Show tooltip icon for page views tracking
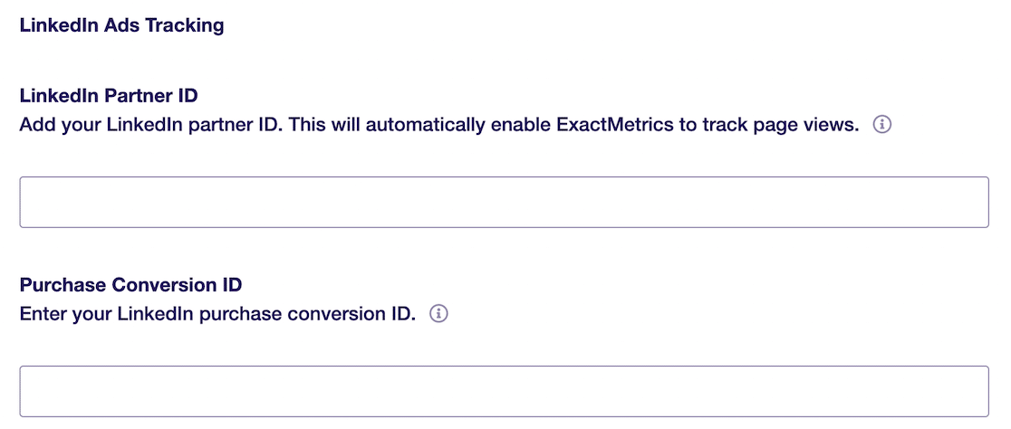The width and height of the screenshot is (1011, 429). 881,126
